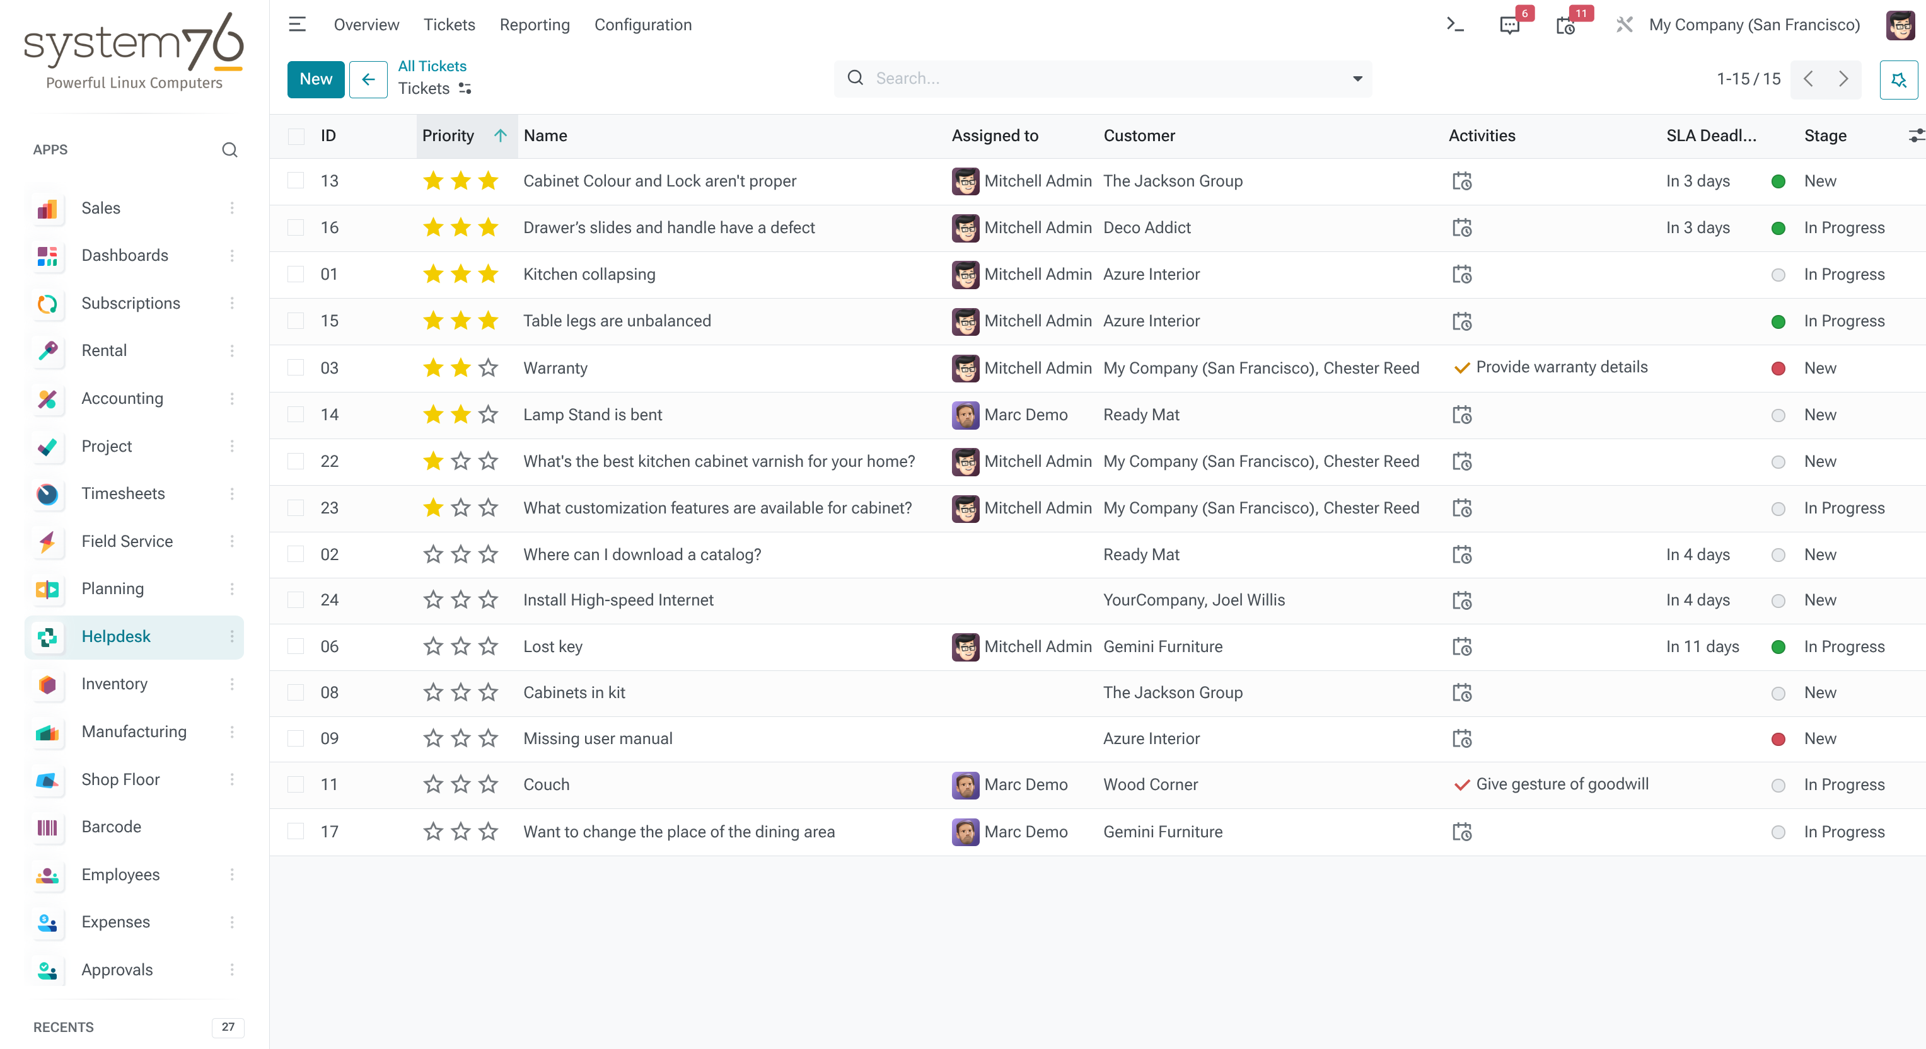Open the Reporting menu

535,25
